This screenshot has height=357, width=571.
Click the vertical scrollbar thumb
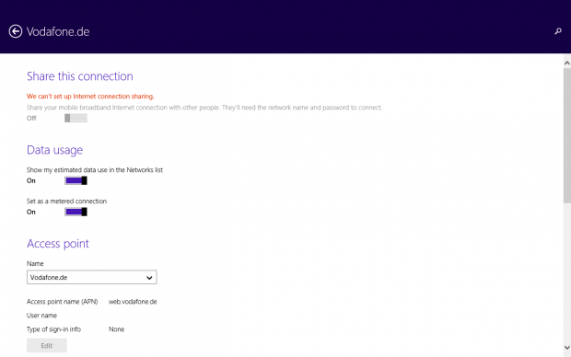567,135
